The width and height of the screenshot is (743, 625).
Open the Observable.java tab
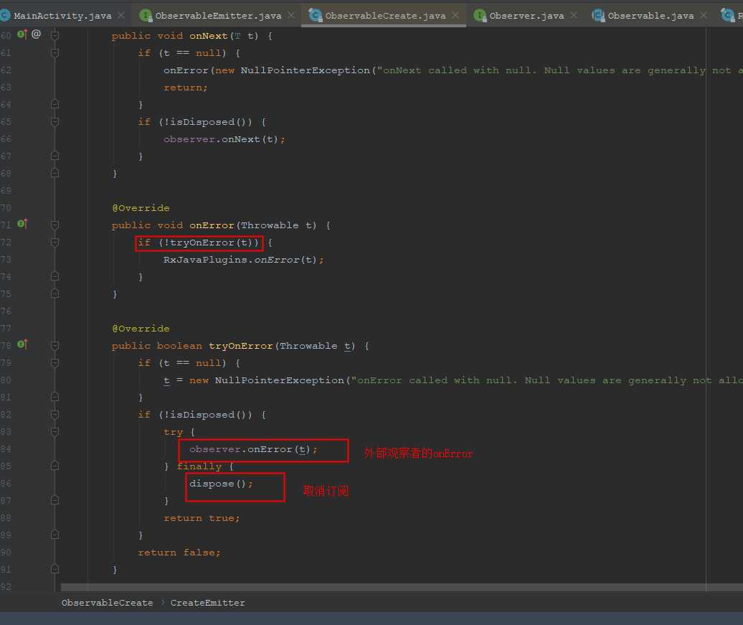pos(650,16)
